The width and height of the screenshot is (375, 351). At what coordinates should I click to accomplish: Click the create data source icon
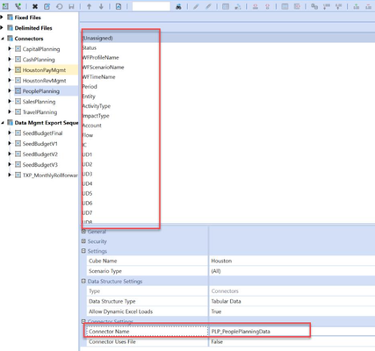coord(5,6)
